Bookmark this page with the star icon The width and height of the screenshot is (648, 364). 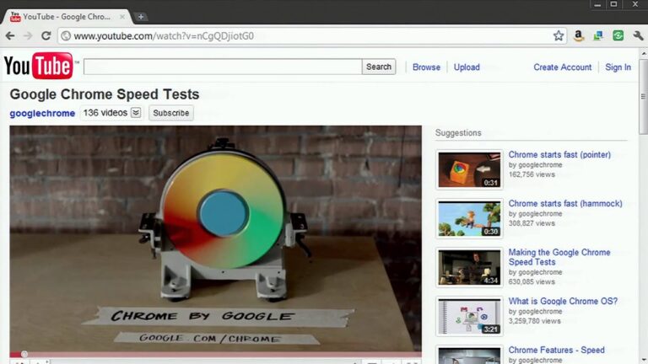coord(559,36)
